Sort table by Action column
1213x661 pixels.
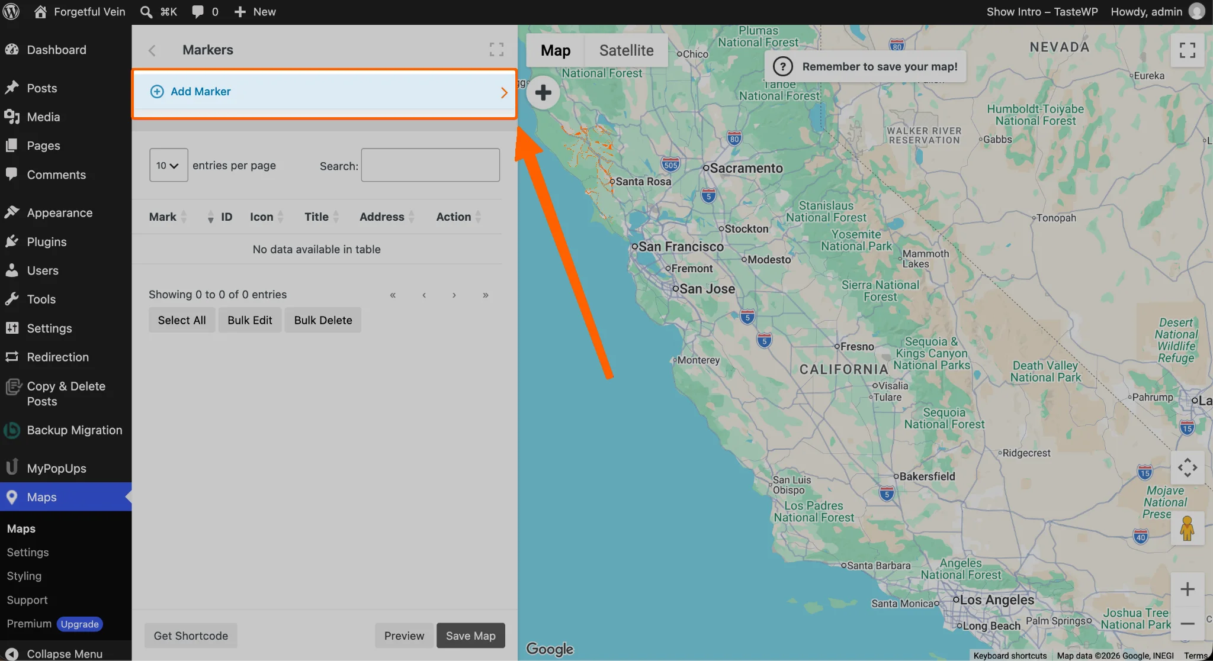click(458, 217)
